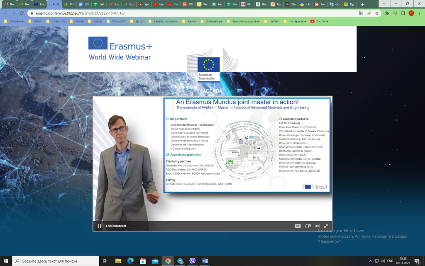Switch to the Кур tab
425x266 pixels.
pos(349,4)
